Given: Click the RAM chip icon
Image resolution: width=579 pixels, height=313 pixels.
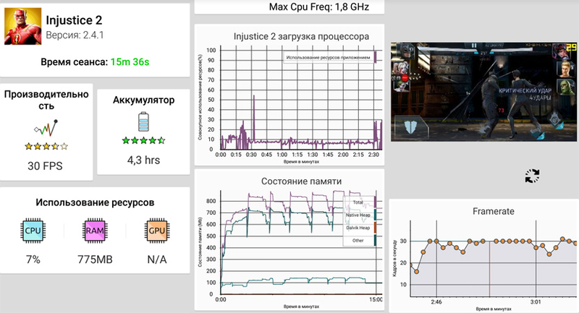Looking at the screenshot, I should [x=95, y=231].
